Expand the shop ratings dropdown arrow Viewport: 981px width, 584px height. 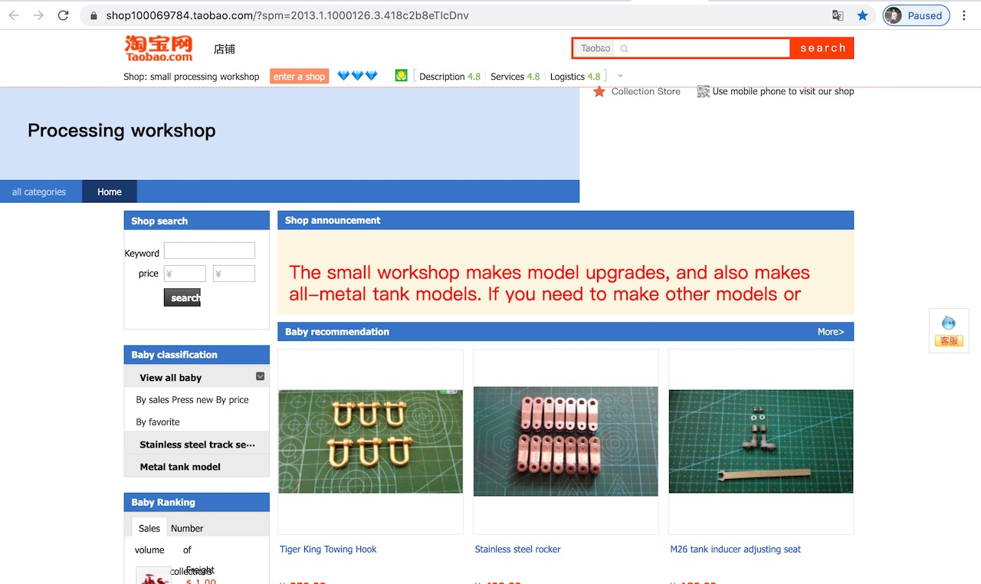coord(620,76)
